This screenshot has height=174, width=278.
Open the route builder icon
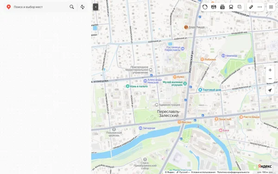82,7
